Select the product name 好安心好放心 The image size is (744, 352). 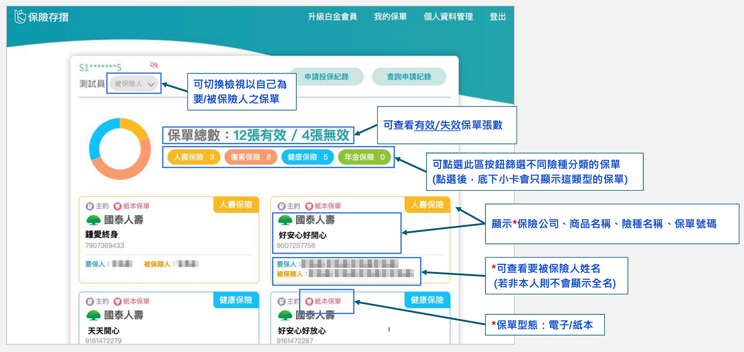click(301, 331)
